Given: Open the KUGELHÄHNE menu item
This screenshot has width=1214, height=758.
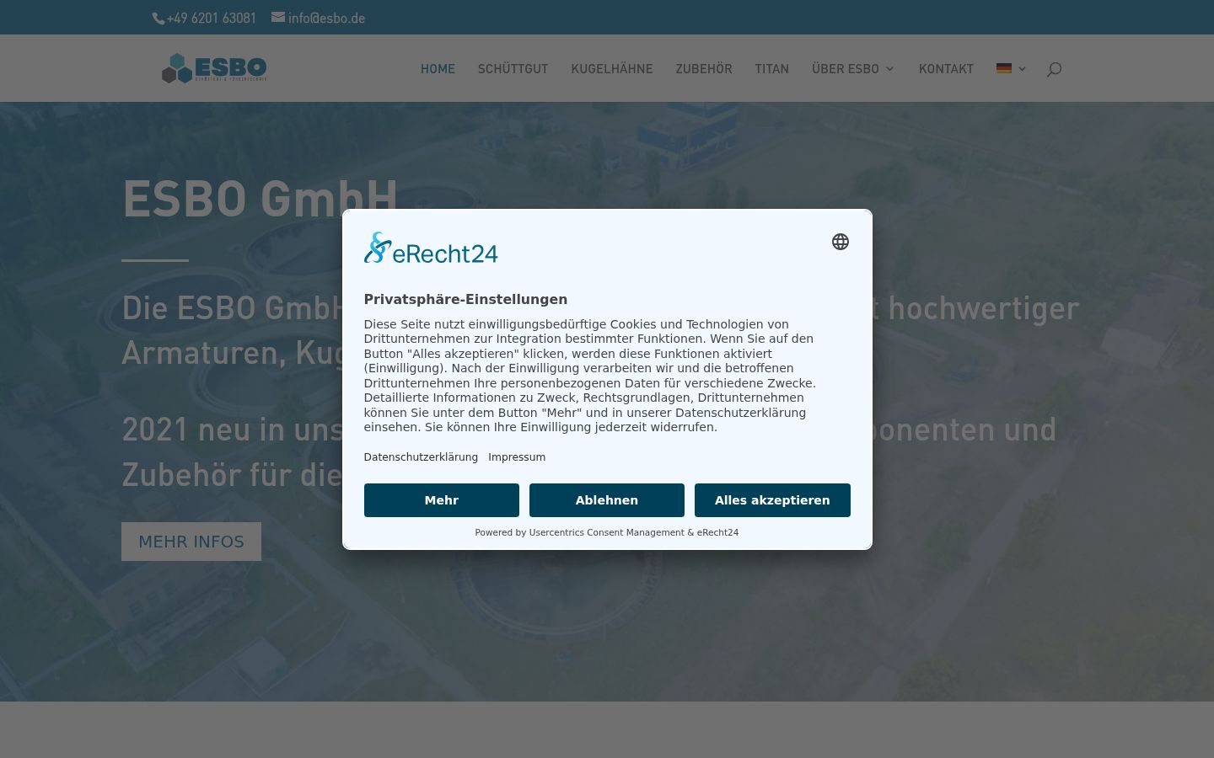Looking at the screenshot, I should (x=611, y=68).
